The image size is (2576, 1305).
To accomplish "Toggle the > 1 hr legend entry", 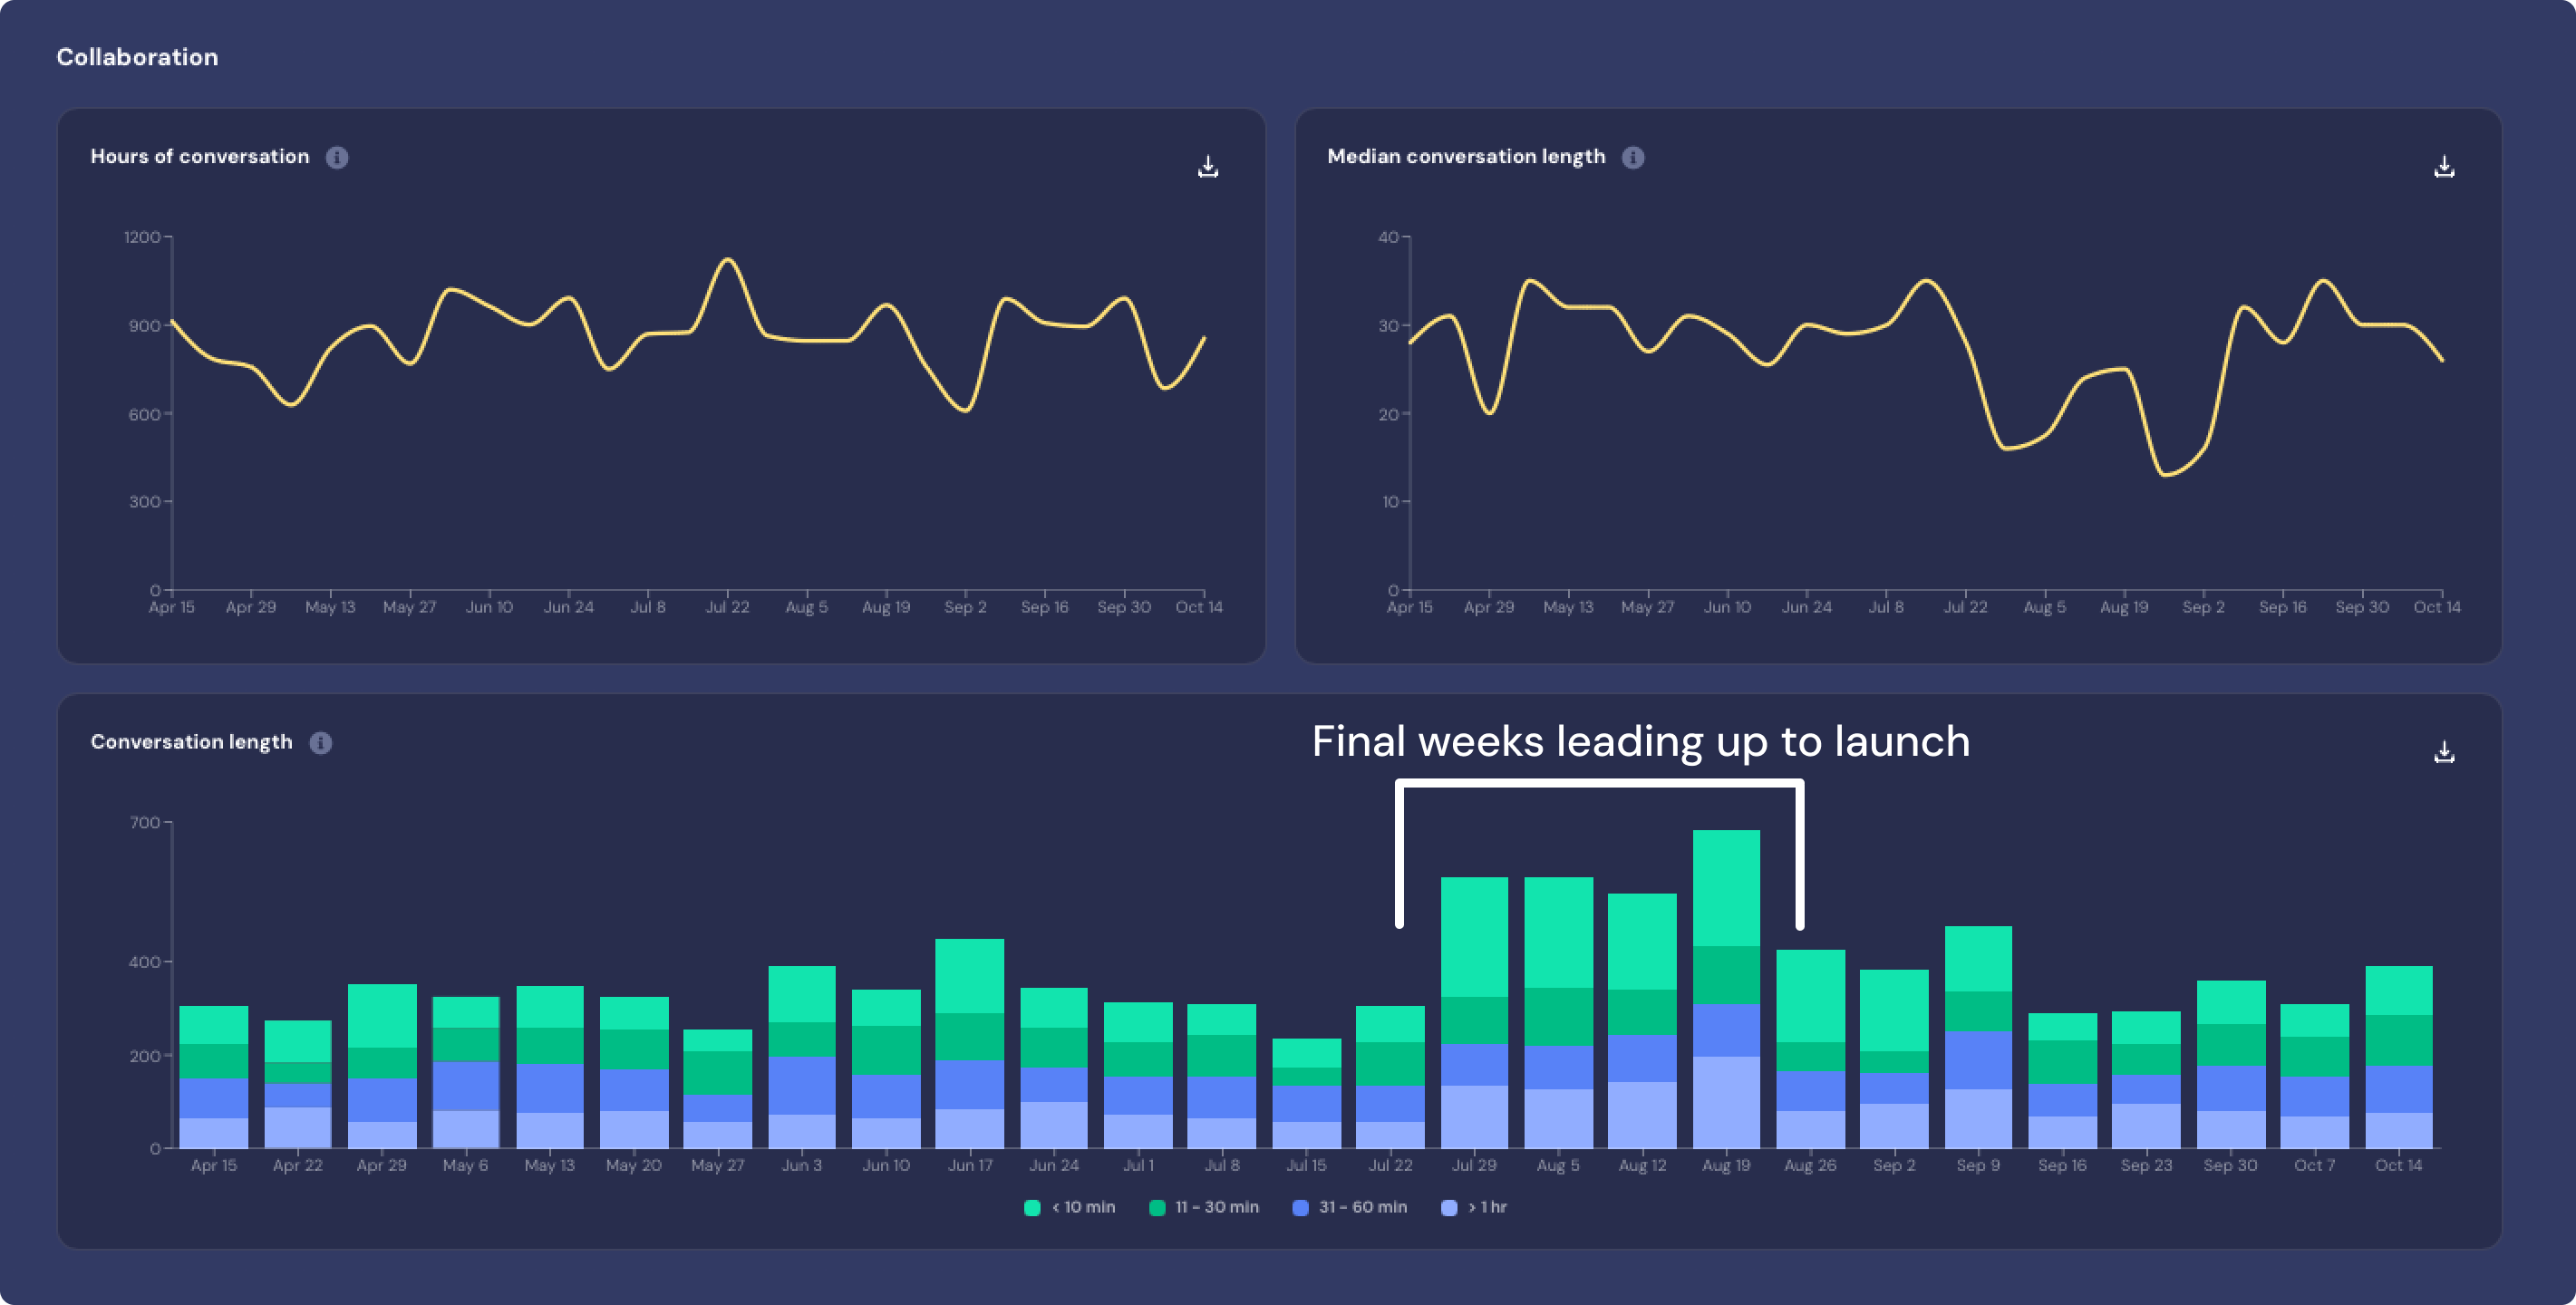I will tap(1474, 1207).
